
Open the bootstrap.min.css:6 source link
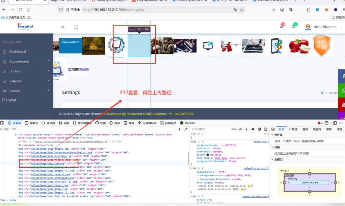coord(256,196)
